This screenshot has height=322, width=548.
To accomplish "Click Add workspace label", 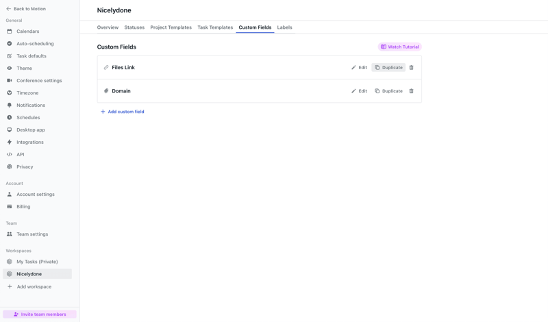I will 34,286.
